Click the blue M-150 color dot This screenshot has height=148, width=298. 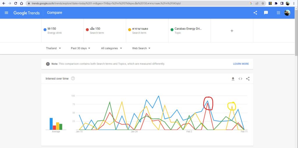45,30
